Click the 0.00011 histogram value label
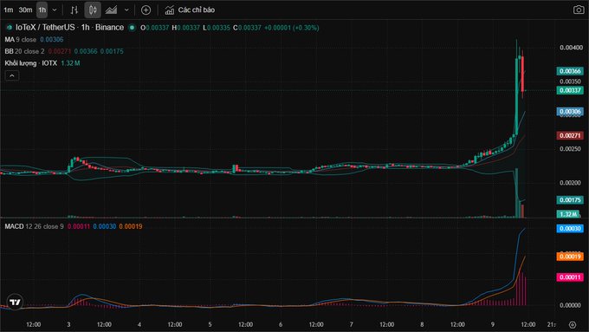This screenshot has width=589, height=332. (x=570, y=277)
